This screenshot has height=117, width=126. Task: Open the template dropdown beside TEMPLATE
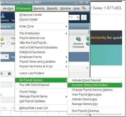[x=6, y=56]
